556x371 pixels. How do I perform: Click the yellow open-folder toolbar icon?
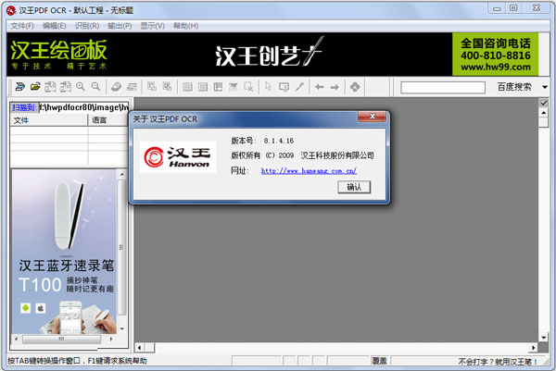point(35,87)
